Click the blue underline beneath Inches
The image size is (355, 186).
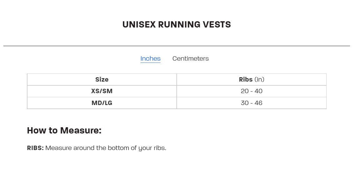coord(150,63)
